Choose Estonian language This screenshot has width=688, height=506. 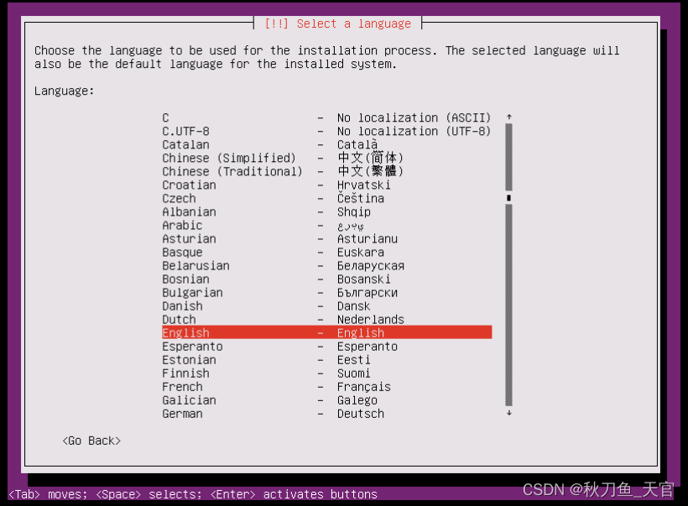click(x=327, y=360)
